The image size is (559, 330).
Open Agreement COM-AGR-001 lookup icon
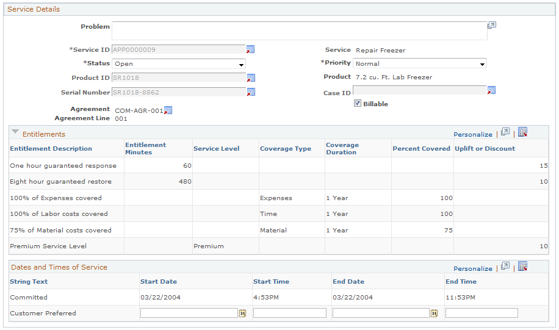(168, 110)
